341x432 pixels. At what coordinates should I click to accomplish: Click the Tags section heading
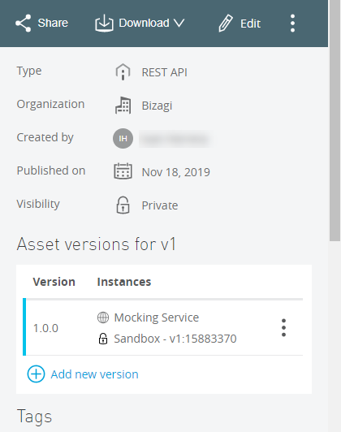point(34,417)
